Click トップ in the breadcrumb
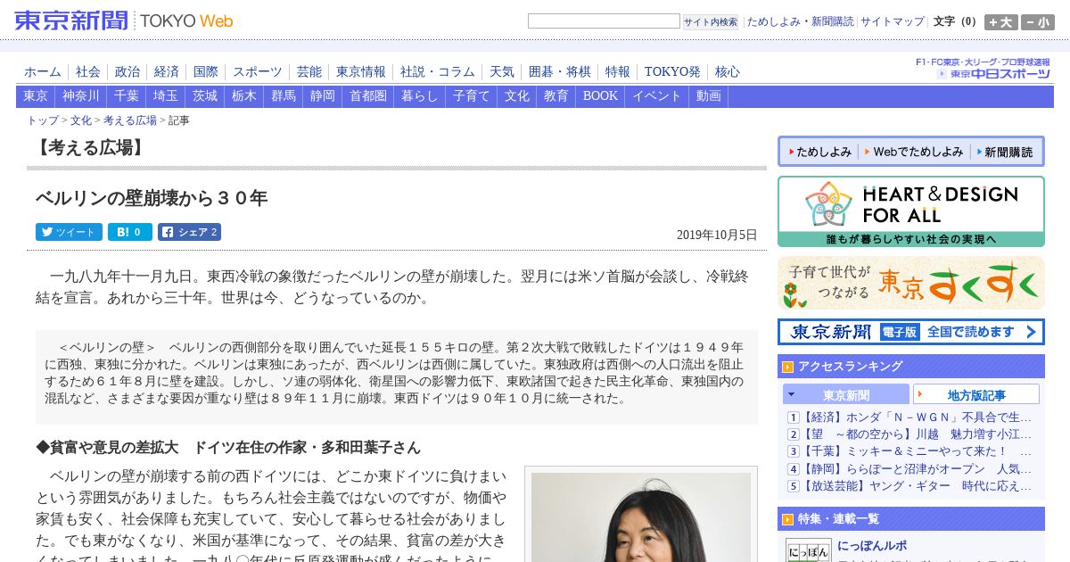This screenshot has width=1070, height=562. (x=43, y=120)
